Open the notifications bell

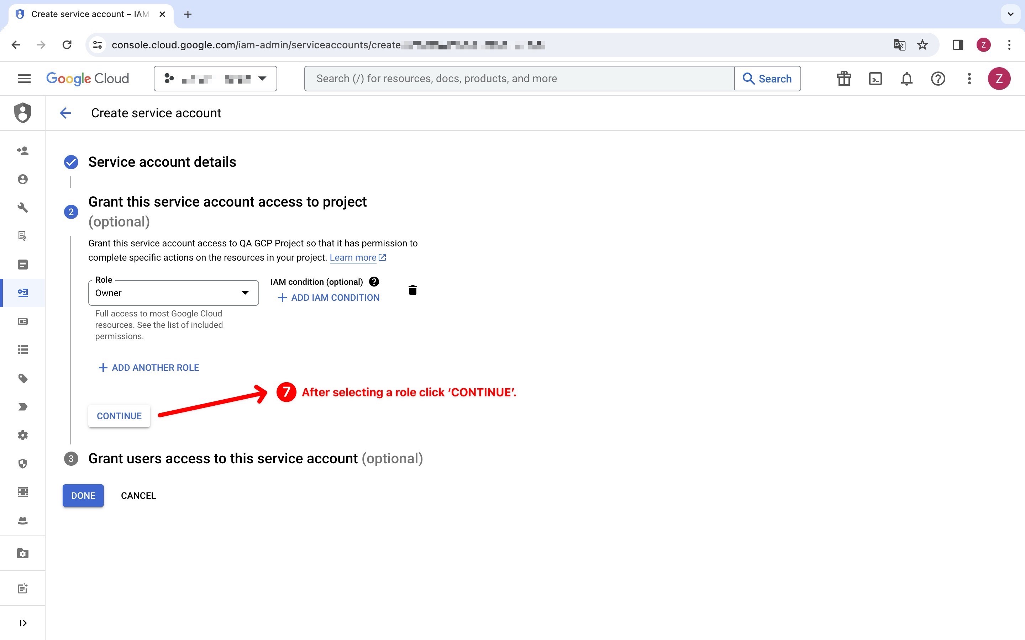[906, 78]
